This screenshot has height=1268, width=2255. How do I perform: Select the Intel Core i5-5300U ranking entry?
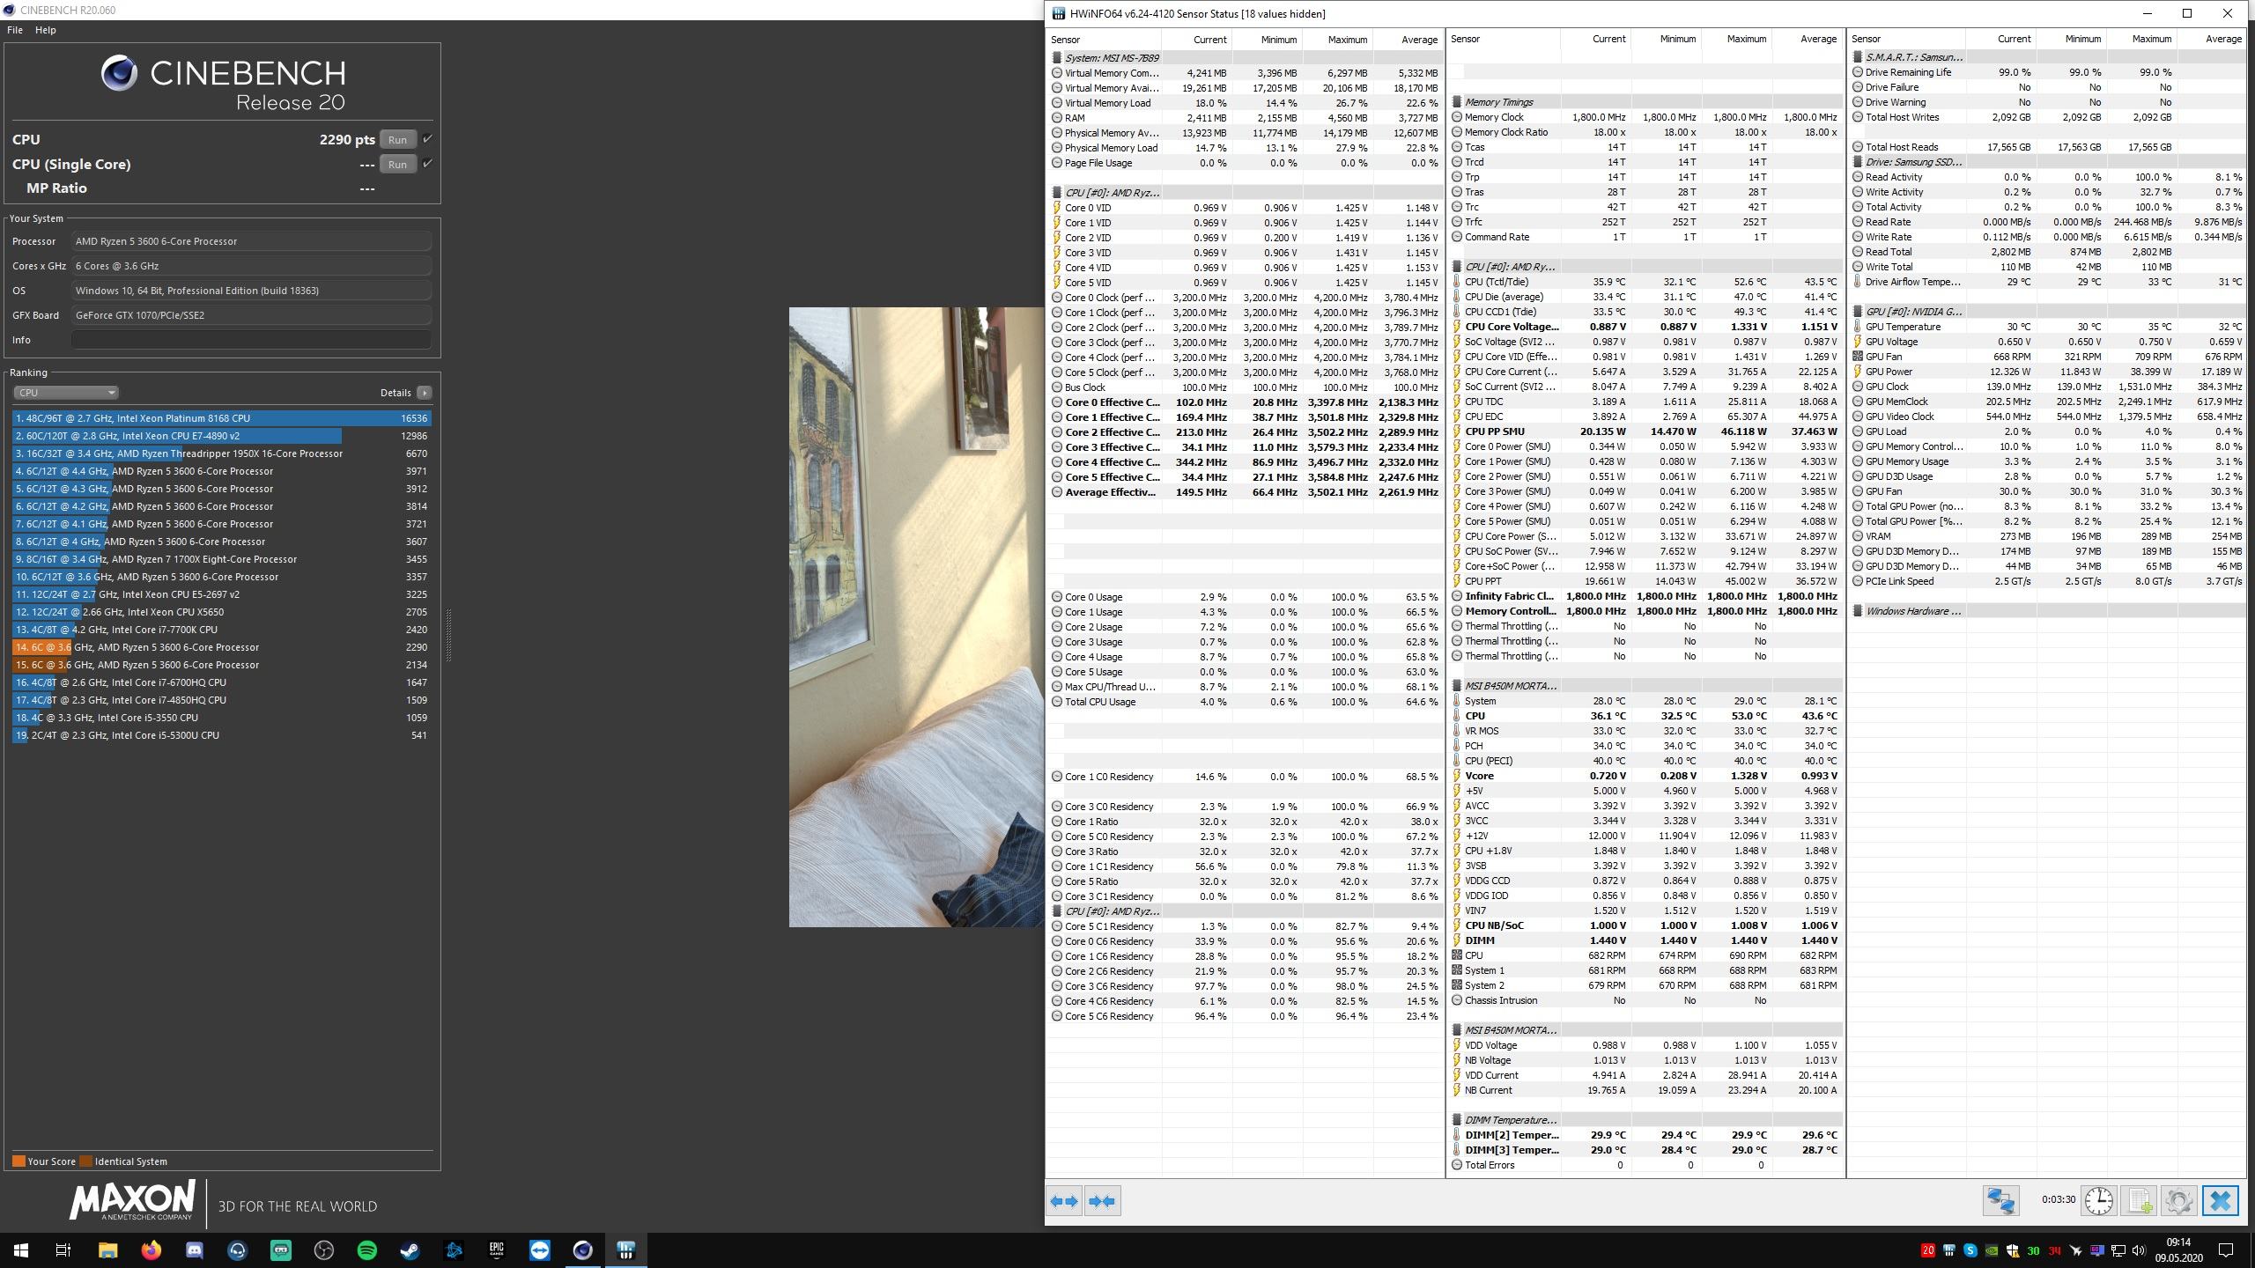point(222,735)
